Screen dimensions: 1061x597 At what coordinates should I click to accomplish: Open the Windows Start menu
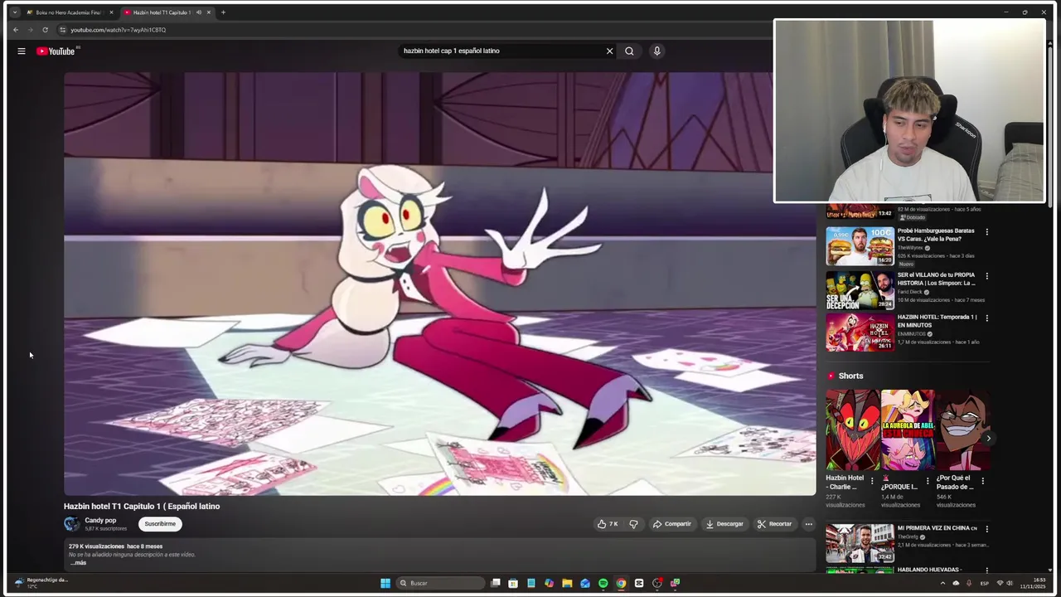(385, 583)
